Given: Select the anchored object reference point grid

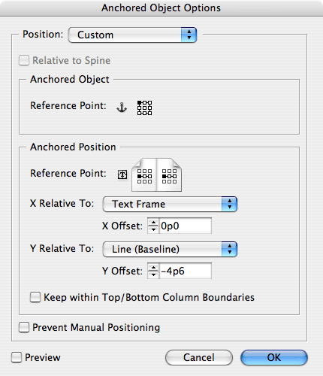Looking at the screenshot, I should click(x=144, y=108).
